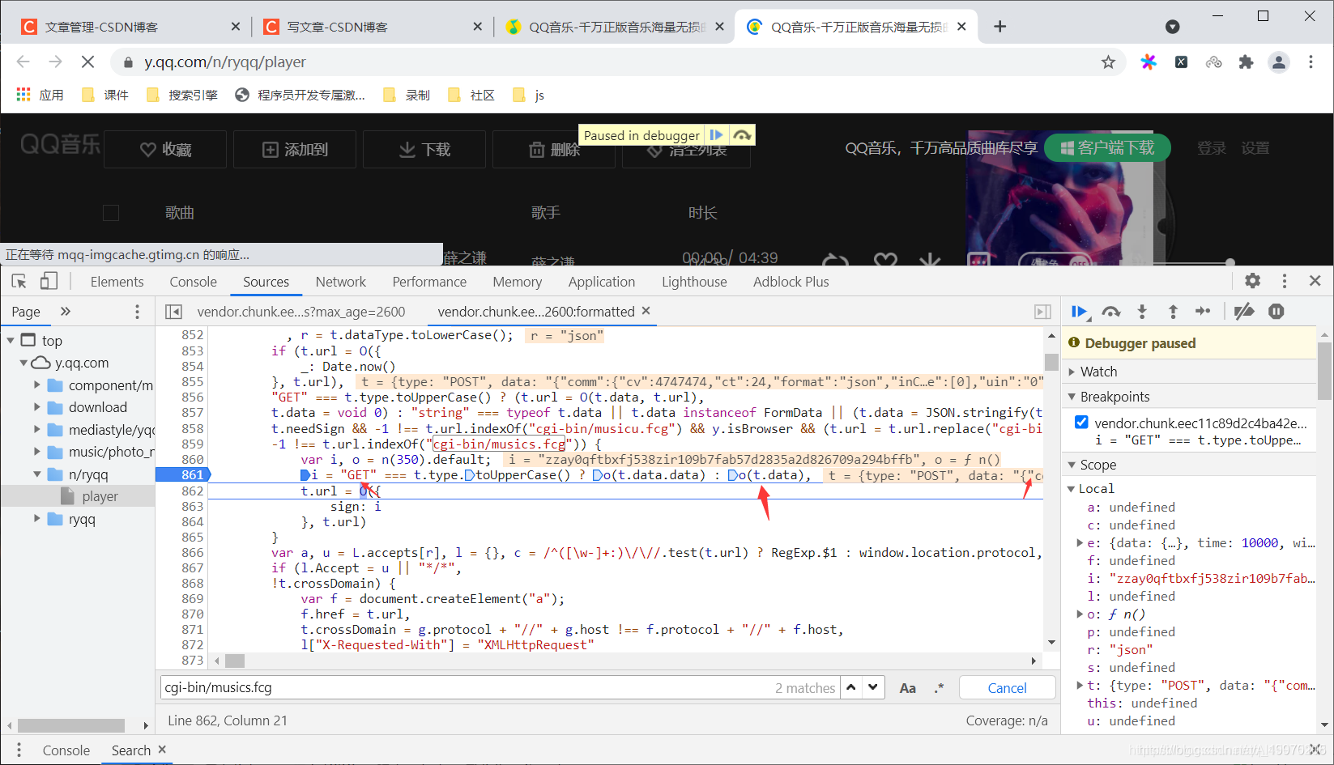The image size is (1334, 765).
Task: Resume script execution in debugger toolbar
Action: [x=1079, y=312]
